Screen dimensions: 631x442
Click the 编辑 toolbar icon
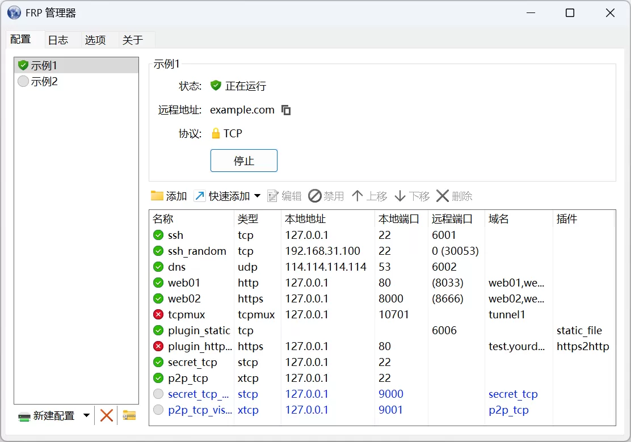pyautogui.click(x=274, y=196)
